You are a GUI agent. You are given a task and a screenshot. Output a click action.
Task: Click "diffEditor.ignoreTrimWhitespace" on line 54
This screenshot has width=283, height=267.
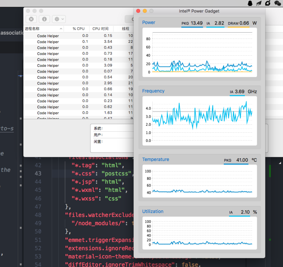[x=120, y=265]
